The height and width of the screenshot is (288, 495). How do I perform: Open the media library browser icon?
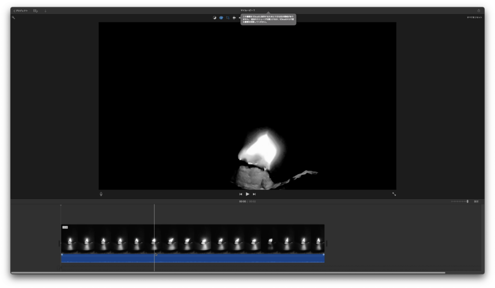[x=36, y=11]
